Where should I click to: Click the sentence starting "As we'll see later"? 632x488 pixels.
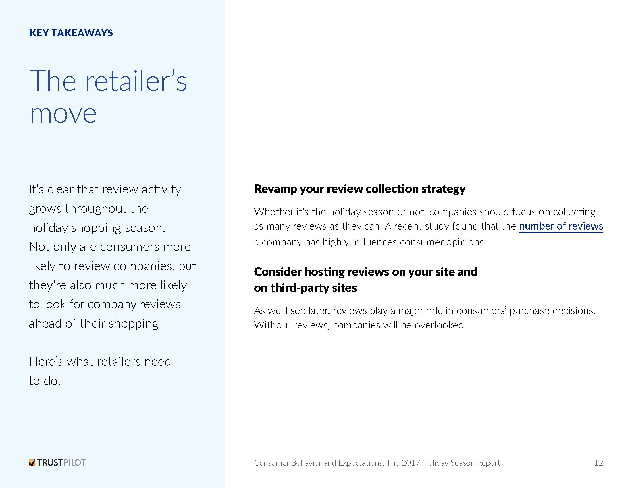[425, 311]
